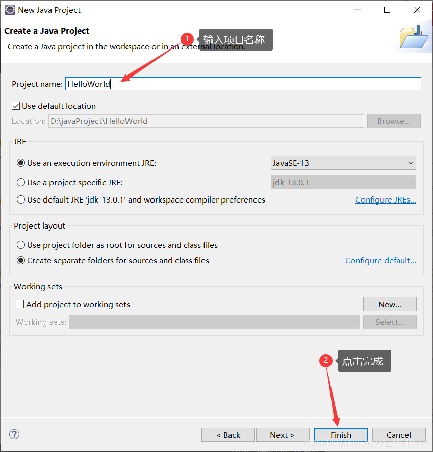
Task: Click Select working sets button
Action: click(x=390, y=322)
